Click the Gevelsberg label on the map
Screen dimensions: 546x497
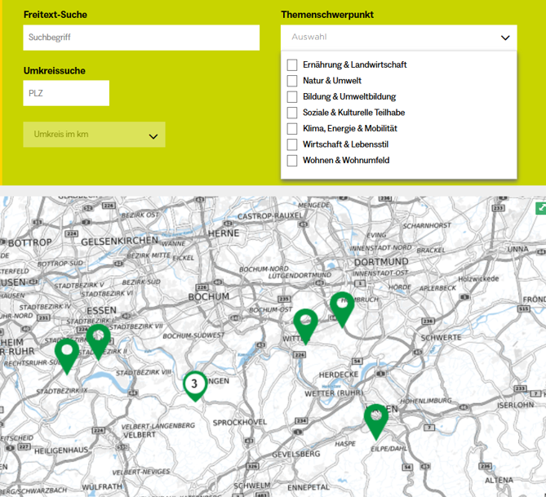[296, 455]
